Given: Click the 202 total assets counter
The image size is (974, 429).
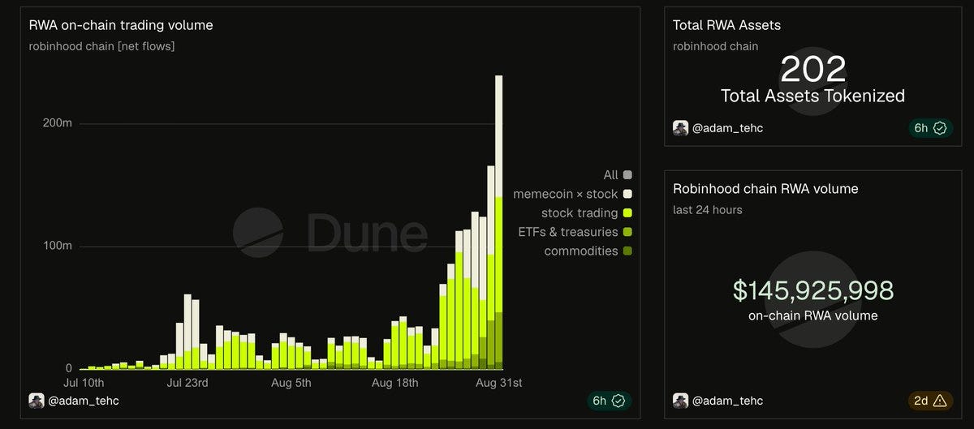Looking at the screenshot, I should click(x=812, y=70).
